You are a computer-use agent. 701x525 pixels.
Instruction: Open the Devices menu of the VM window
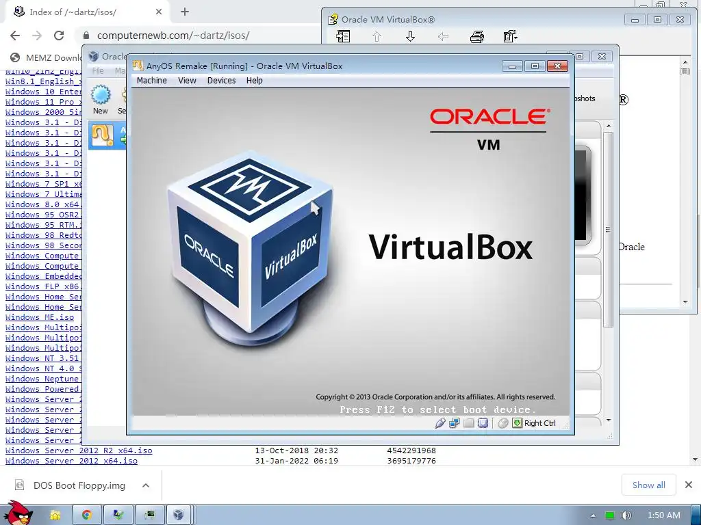[221, 81]
